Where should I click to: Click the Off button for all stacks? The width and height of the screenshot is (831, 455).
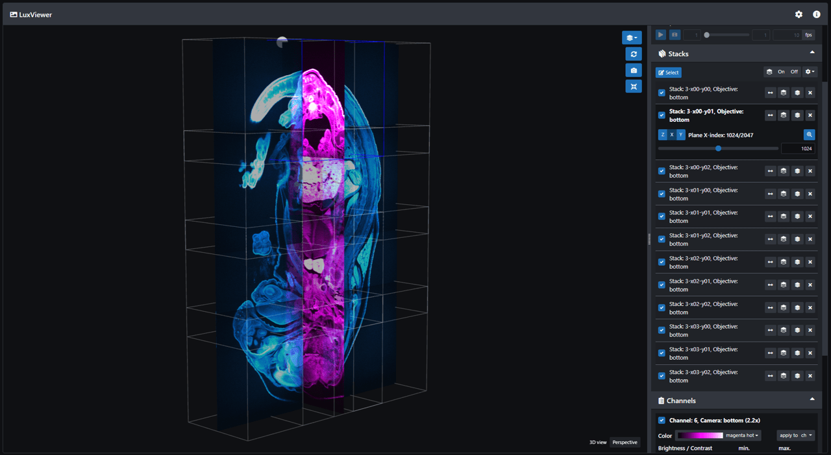click(793, 72)
